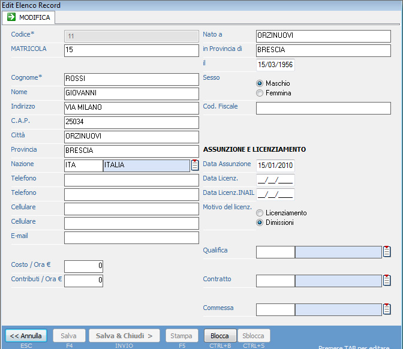This screenshot has width=403, height=349.
Task: Select Femmina radio button
Action: [x=260, y=93]
